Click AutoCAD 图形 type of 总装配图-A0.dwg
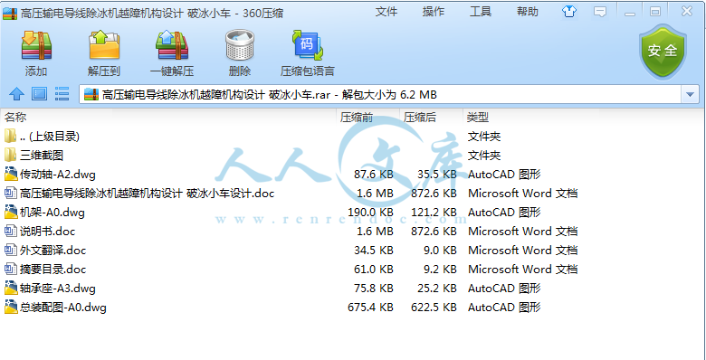Image resolution: width=706 pixels, height=360 pixels. [x=504, y=308]
